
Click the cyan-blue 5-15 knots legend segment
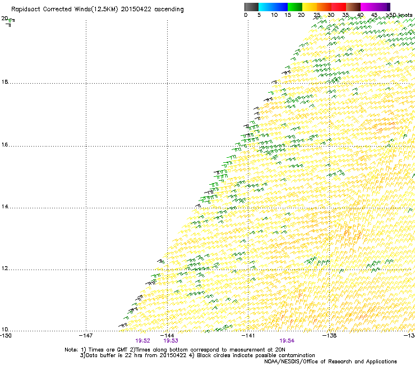point(273,7)
